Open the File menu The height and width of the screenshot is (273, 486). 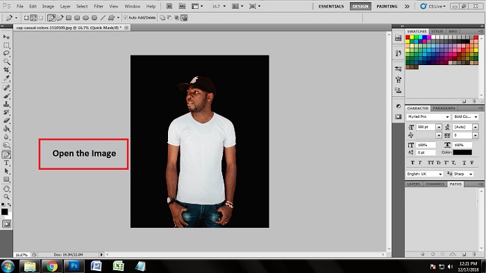(x=20, y=6)
